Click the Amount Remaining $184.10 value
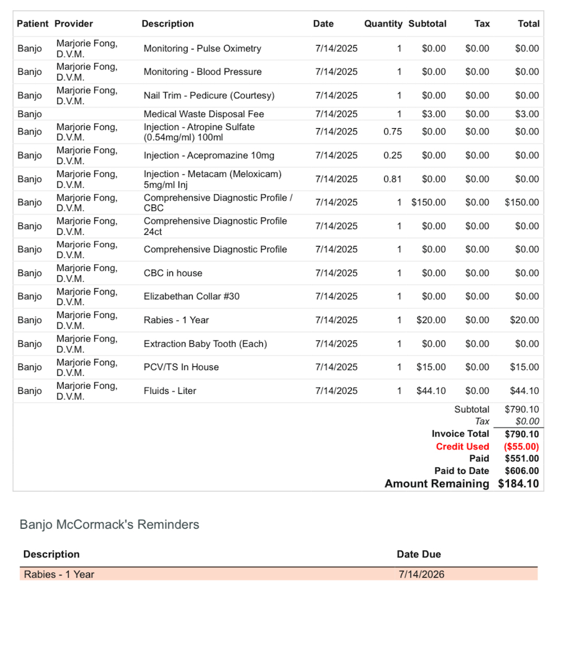564x664 pixels. tap(518, 484)
